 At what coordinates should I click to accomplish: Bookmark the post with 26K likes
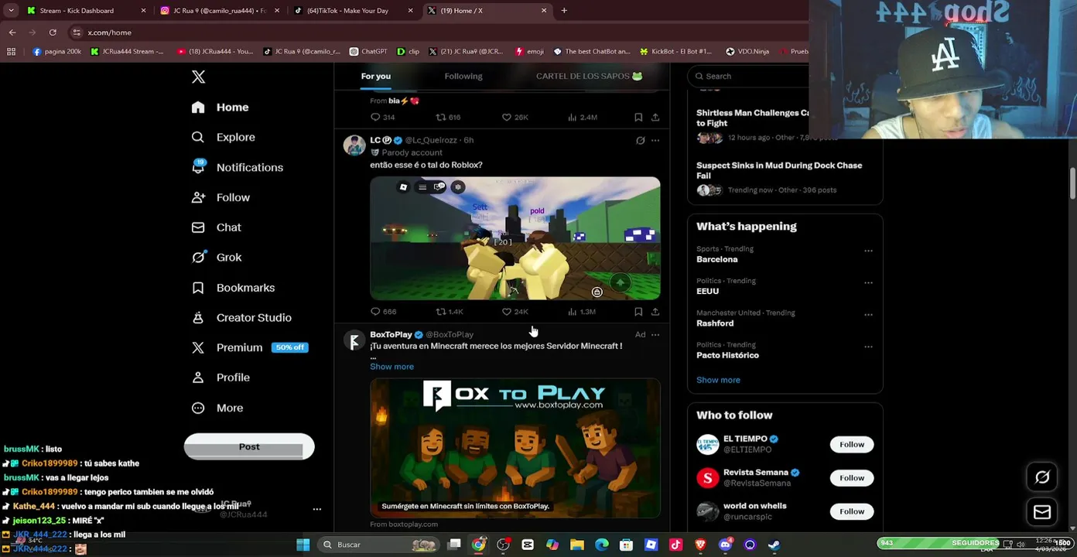click(x=638, y=118)
